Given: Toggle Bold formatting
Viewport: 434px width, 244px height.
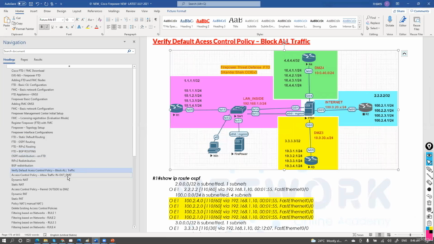Looking at the screenshot, I should tap(41, 27).
